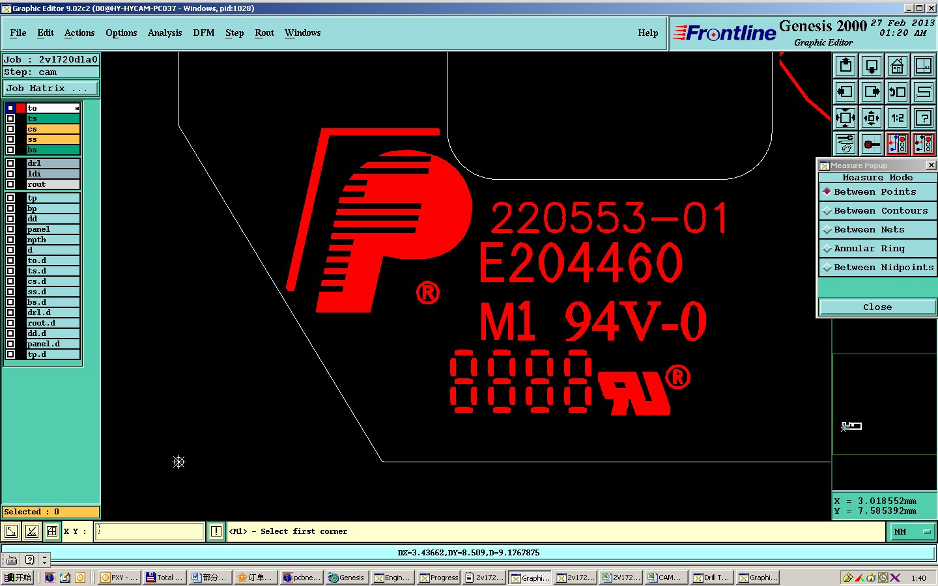Click the zoom in arrows icon
This screenshot has width=938, height=586.
(846, 118)
